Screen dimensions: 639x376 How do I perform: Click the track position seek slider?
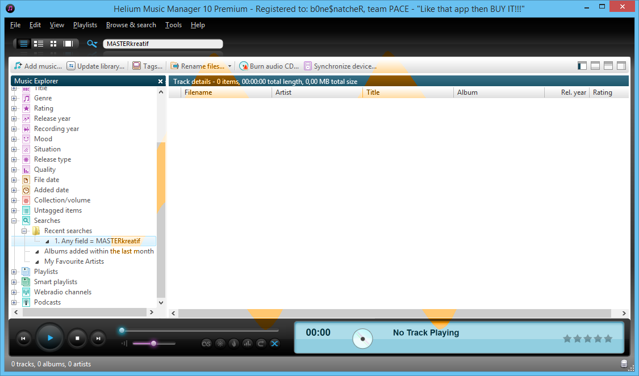(199, 331)
